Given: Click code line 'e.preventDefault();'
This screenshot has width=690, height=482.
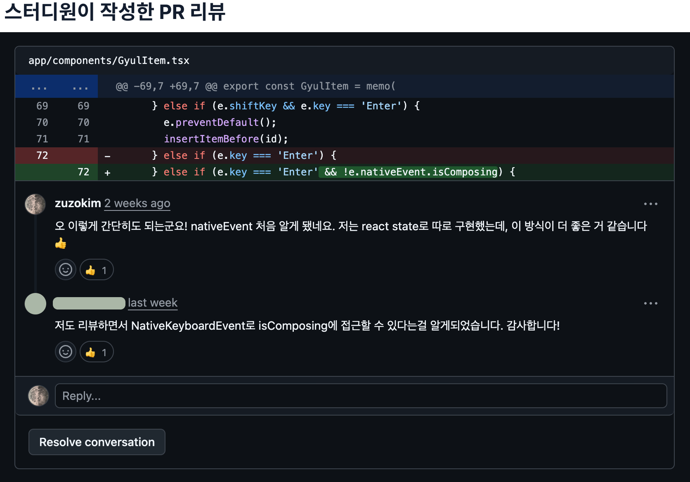Looking at the screenshot, I should 220,123.
